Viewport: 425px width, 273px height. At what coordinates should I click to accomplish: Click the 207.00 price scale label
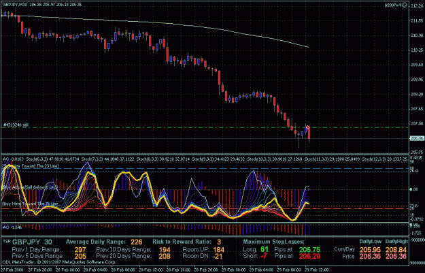(x=417, y=123)
